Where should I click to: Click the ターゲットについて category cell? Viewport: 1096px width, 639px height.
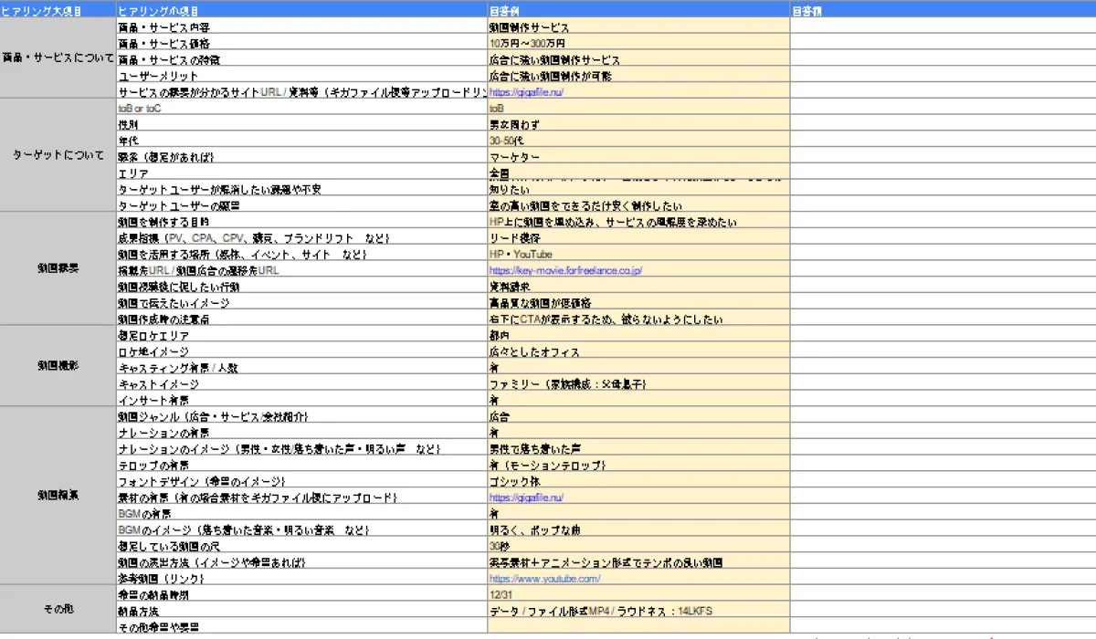(58, 155)
